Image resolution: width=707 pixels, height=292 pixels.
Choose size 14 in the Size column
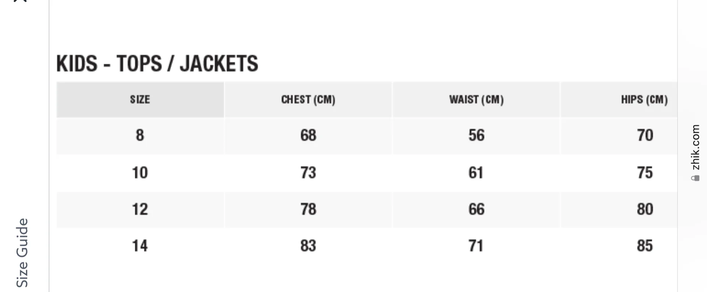pyautogui.click(x=140, y=246)
